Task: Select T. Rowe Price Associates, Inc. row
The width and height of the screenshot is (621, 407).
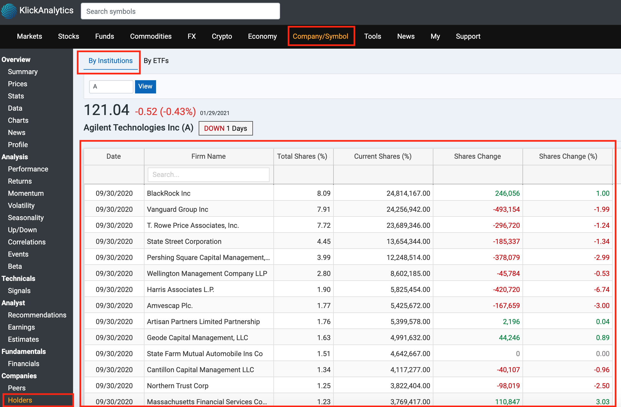Action: (348, 225)
